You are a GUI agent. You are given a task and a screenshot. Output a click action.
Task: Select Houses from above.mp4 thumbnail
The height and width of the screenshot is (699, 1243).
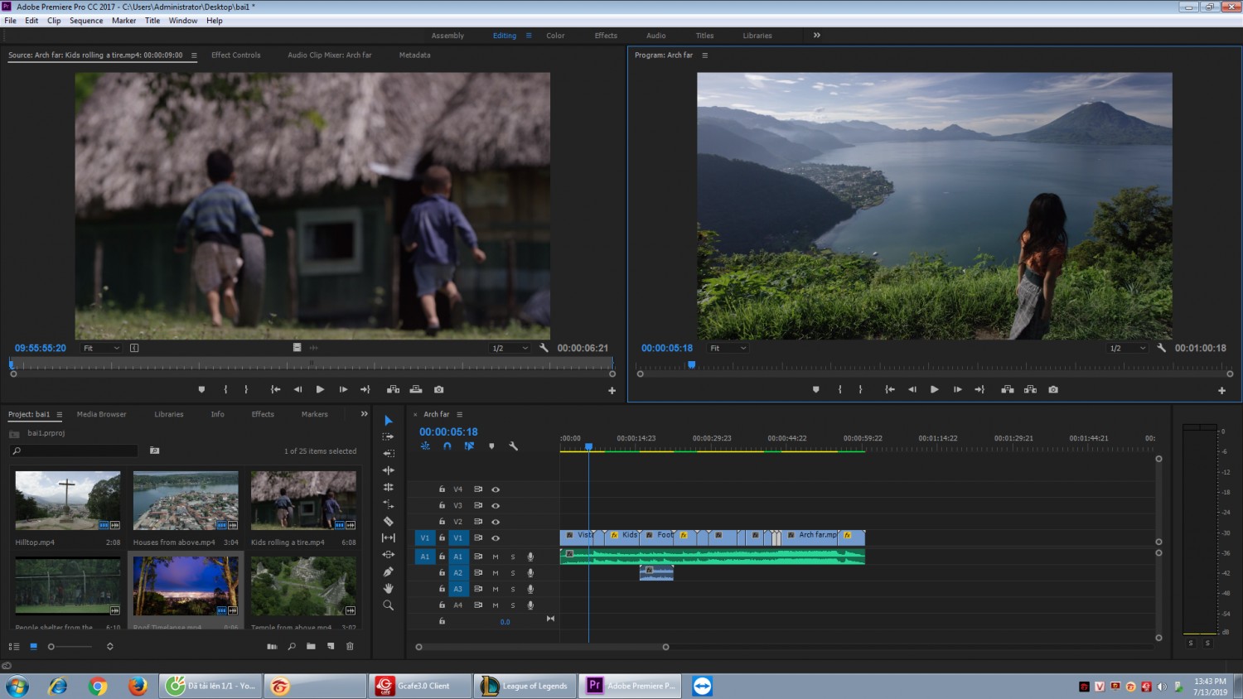click(x=186, y=500)
